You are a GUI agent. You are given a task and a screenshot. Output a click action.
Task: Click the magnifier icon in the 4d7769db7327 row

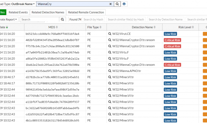pos(110,96)
